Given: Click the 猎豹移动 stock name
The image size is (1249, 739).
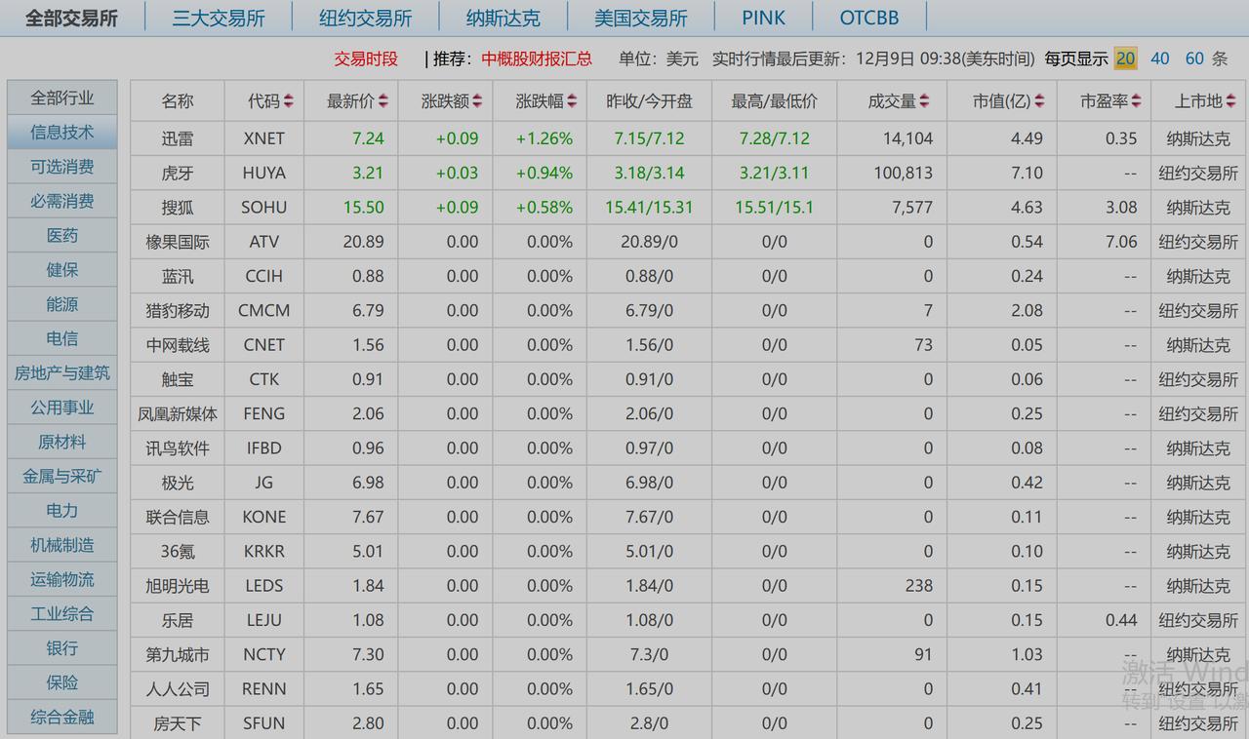Looking at the screenshot, I should point(178,310).
